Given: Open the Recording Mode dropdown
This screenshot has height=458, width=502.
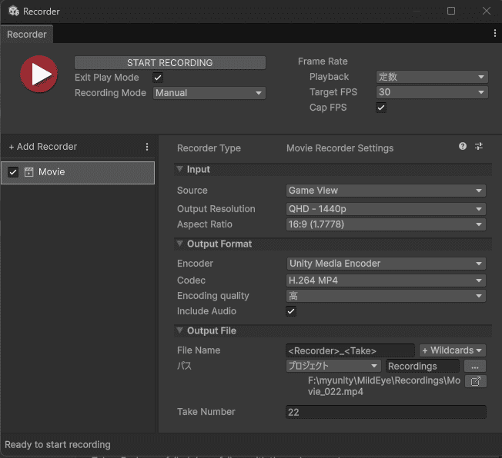Looking at the screenshot, I should click(x=209, y=93).
